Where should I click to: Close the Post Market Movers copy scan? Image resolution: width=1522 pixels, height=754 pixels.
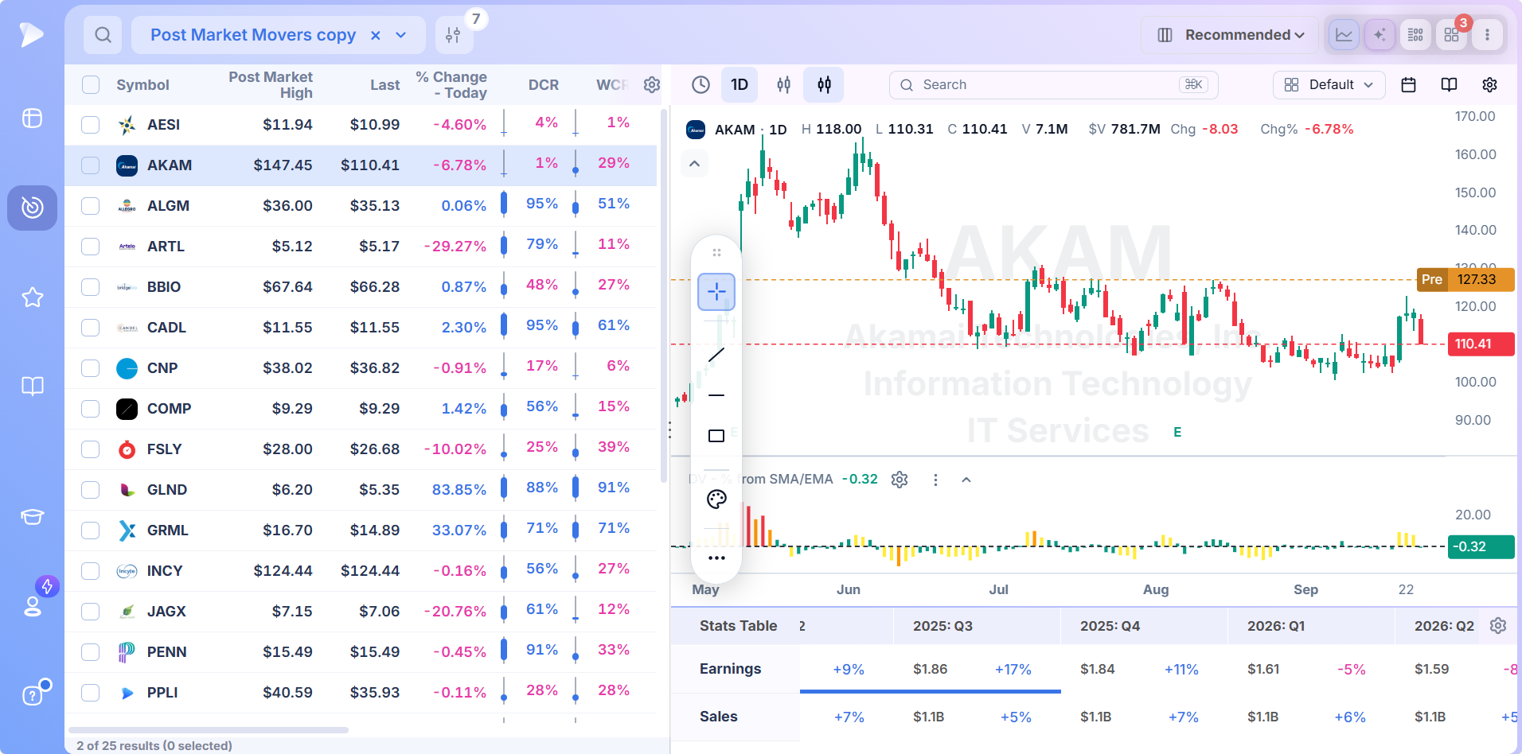375,35
